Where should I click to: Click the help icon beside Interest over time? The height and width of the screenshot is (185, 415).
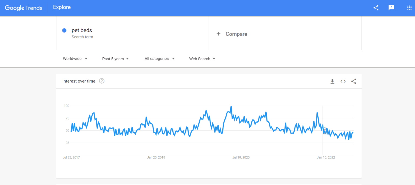click(x=102, y=81)
